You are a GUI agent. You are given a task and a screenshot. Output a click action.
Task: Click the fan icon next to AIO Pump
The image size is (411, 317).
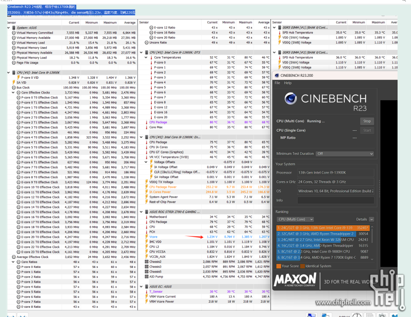(x=146, y=277)
